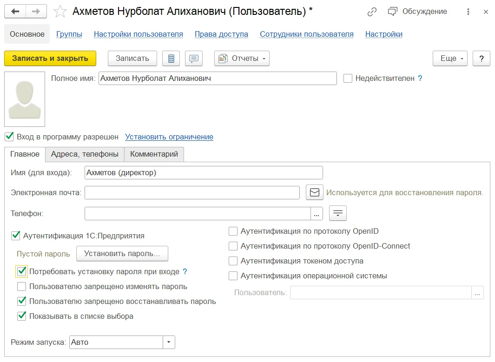
Task: Select the Основное navigation tab
Action: 27,34
